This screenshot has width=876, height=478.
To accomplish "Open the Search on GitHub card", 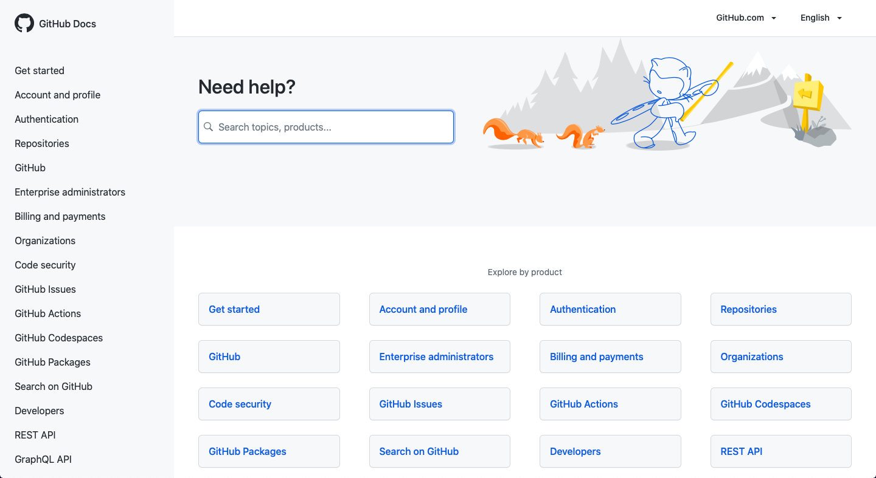I will 440,451.
